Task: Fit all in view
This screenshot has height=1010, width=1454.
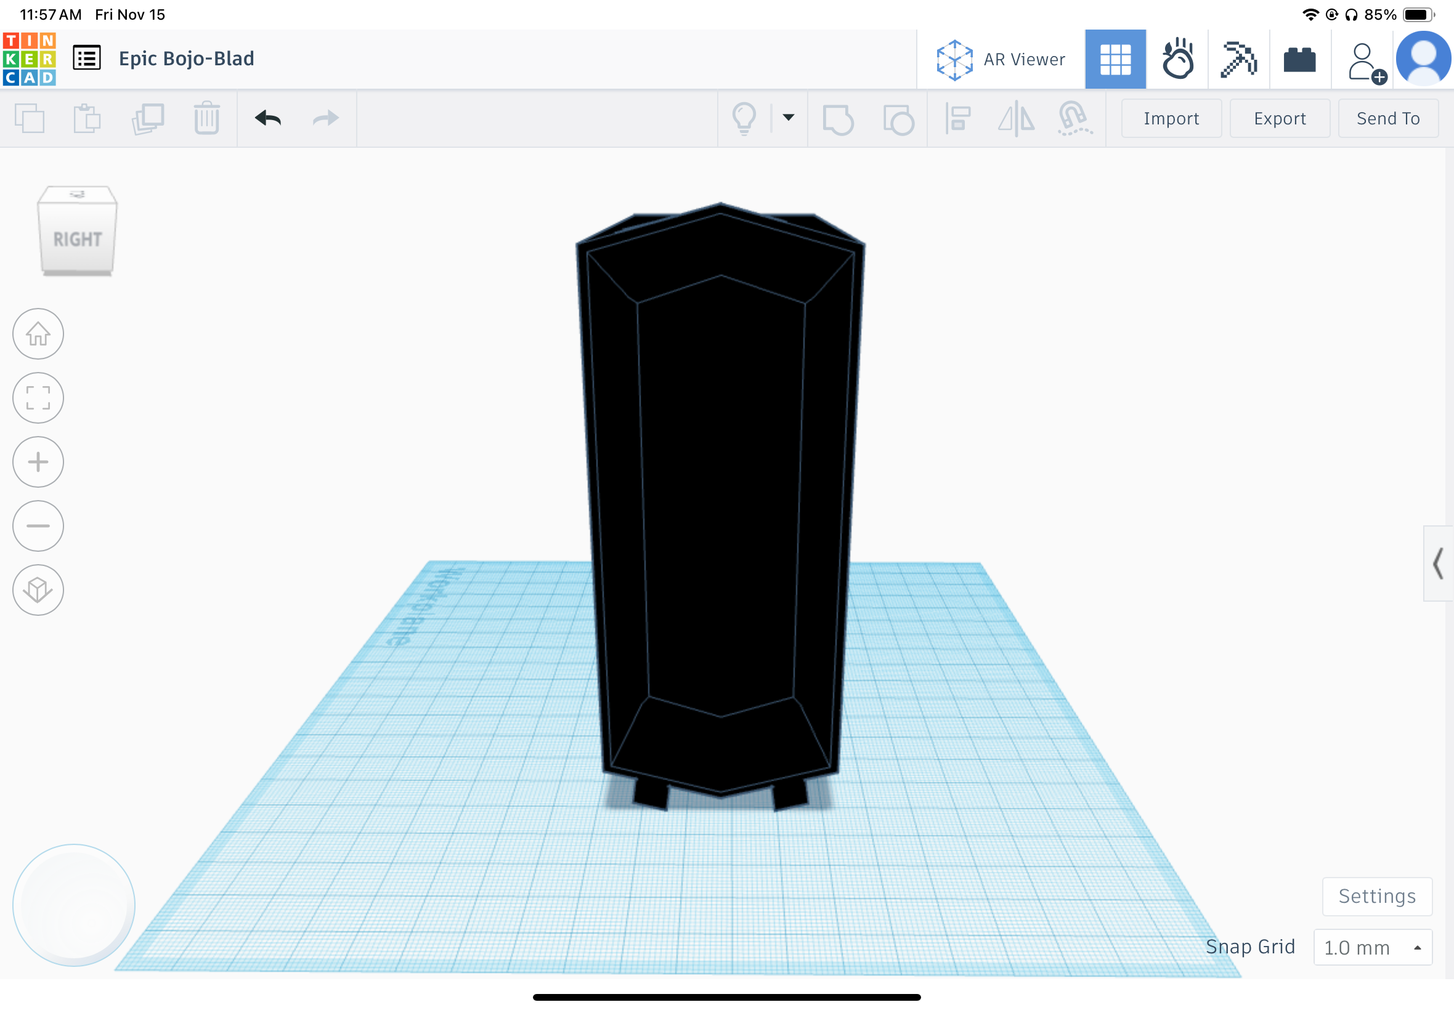Action: (38, 397)
